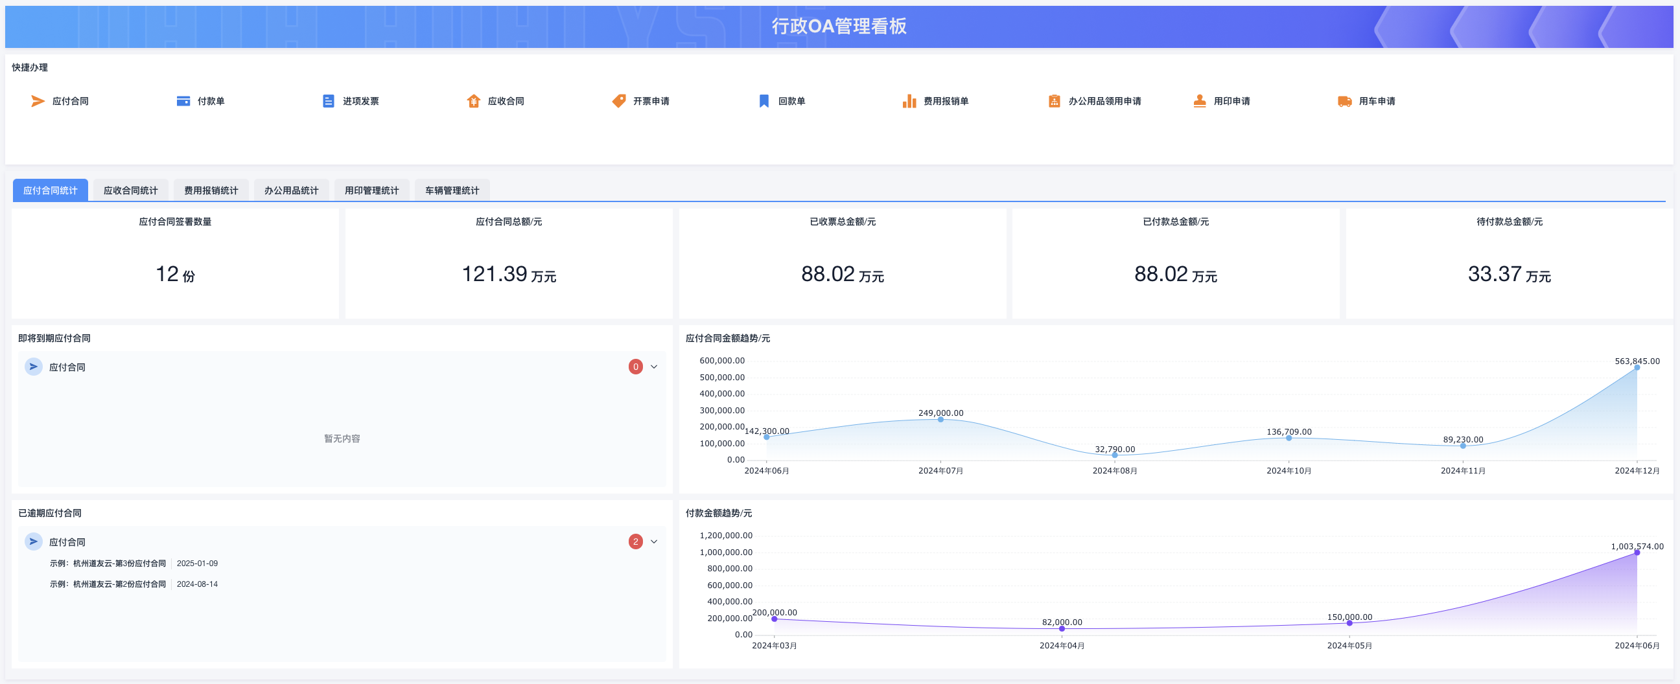The width and height of the screenshot is (1680, 684).
Task: Open the 付款单 card icon
Action: pyautogui.click(x=183, y=101)
